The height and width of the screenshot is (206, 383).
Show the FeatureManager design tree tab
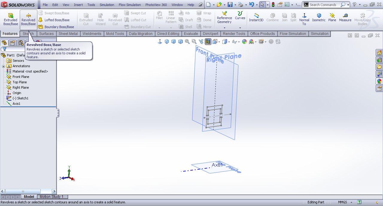4,43
